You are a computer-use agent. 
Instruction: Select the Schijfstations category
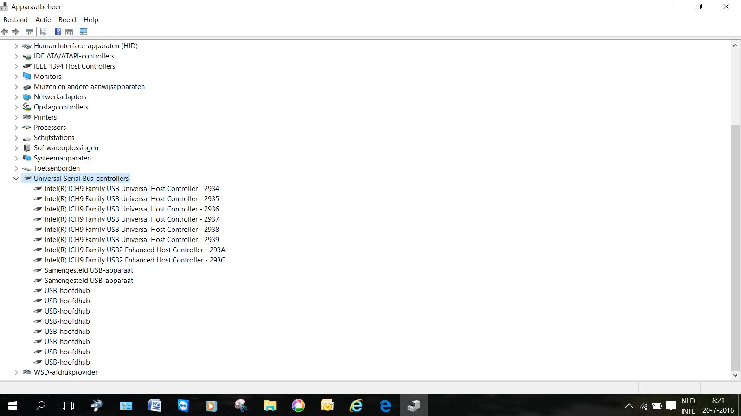(54, 138)
